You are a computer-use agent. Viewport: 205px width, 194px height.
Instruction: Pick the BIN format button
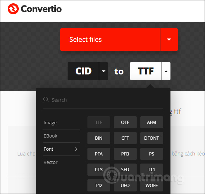99,138
